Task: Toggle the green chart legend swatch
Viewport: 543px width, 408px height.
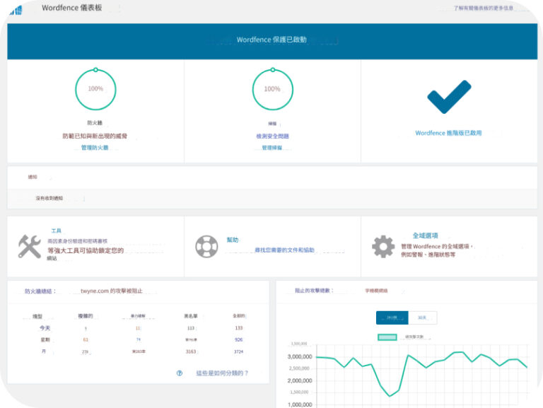Action: 387,337
